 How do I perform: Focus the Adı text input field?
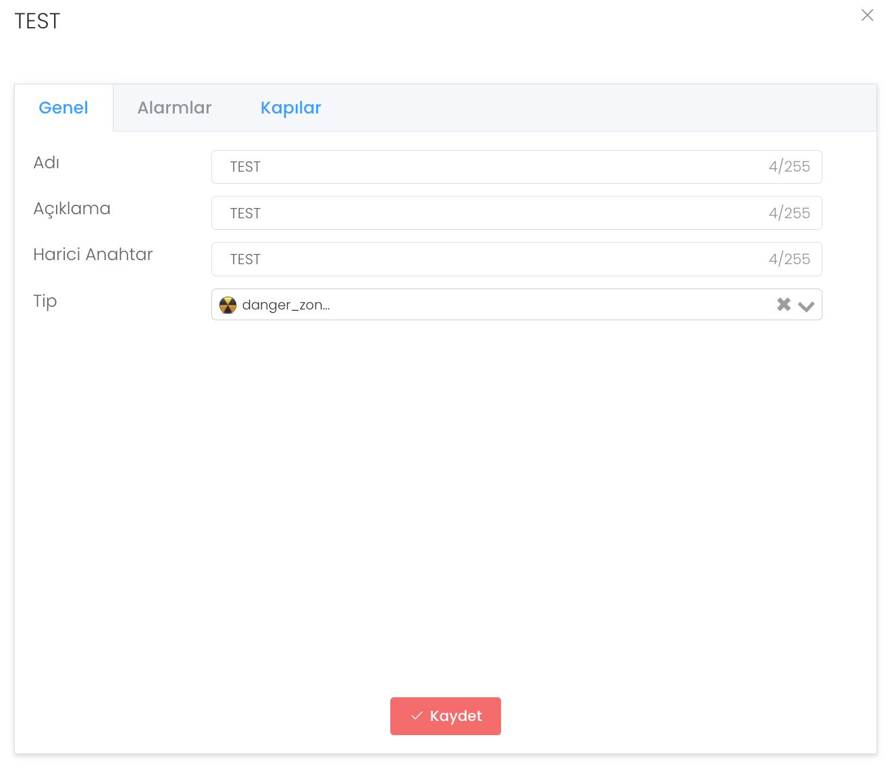click(493, 167)
